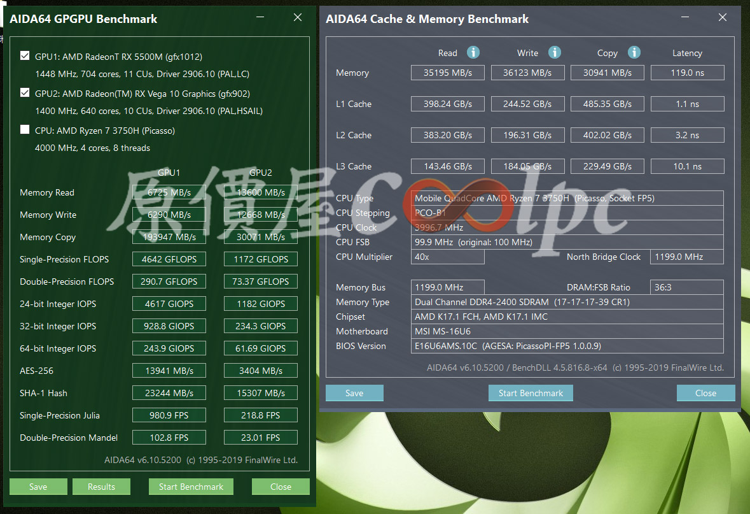
Task: Click North Bridge Clock value 1199.0 MHz
Action: pyautogui.click(x=687, y=257)
